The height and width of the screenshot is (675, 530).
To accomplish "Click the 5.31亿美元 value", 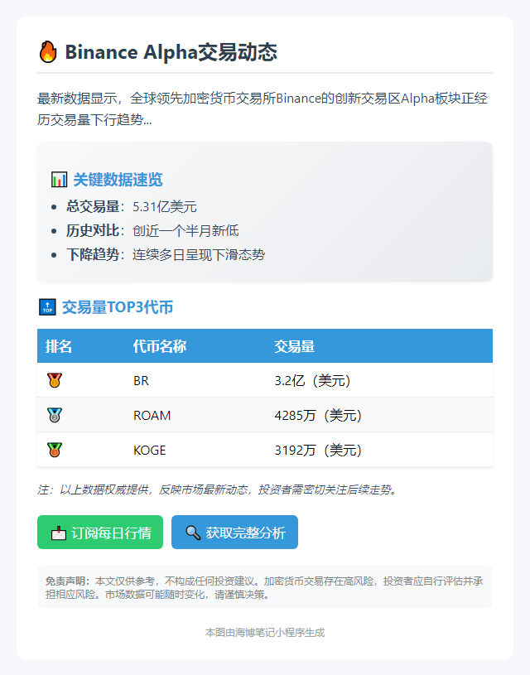I will 165,206.
